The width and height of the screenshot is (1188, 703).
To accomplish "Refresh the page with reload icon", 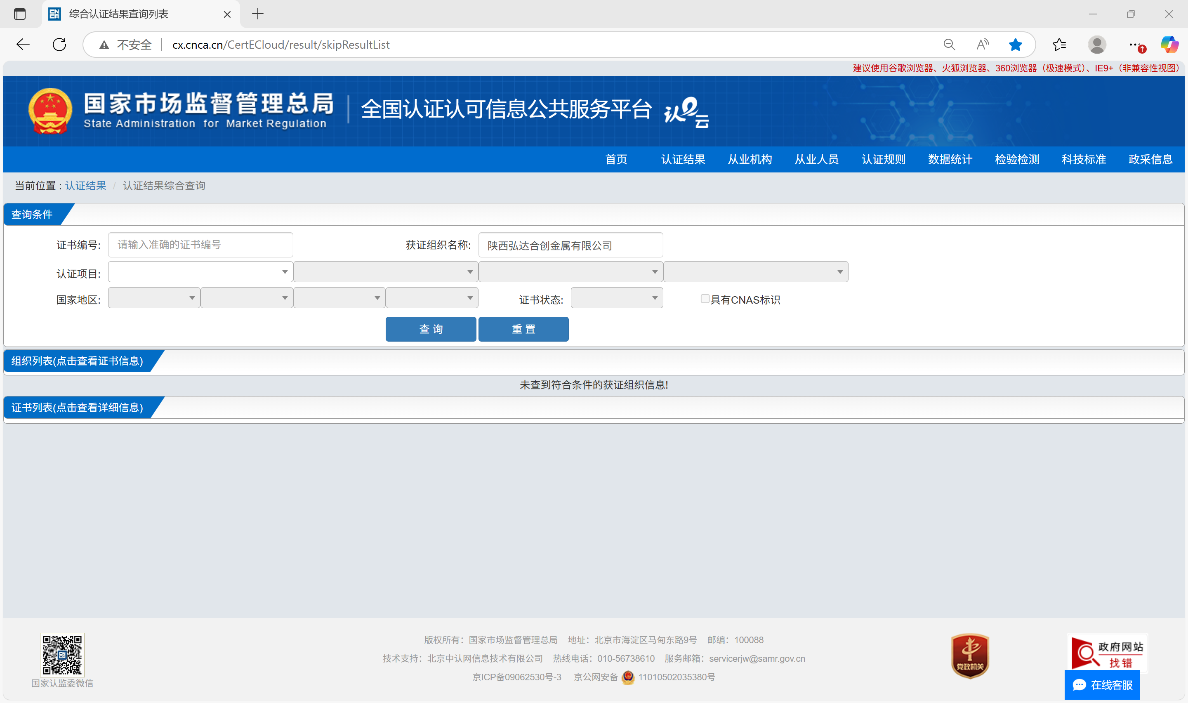I will (59, 45).
